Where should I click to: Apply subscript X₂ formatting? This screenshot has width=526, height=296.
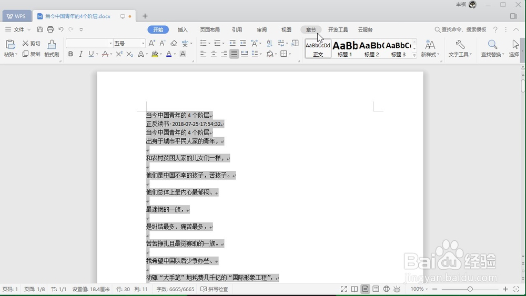129,54
